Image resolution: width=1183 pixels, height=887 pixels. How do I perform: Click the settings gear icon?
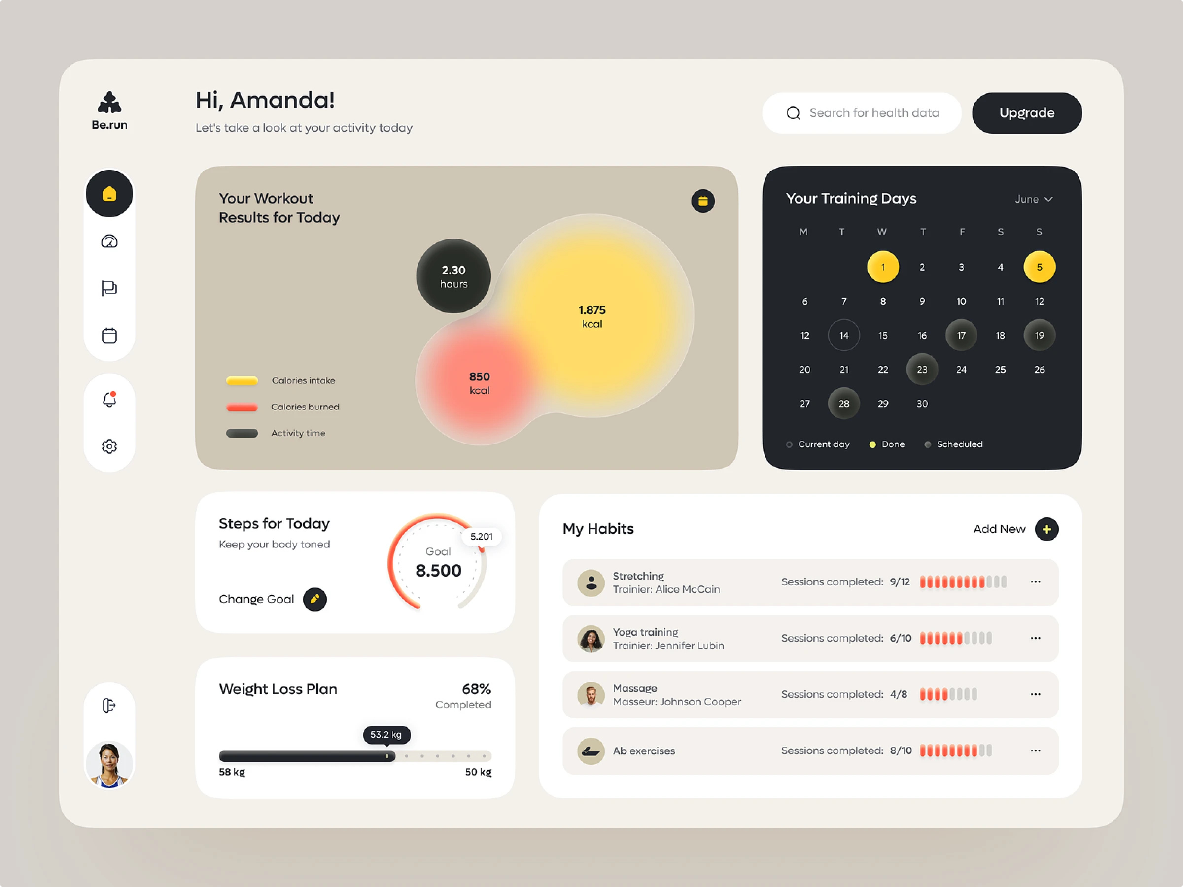pos(109,445)
